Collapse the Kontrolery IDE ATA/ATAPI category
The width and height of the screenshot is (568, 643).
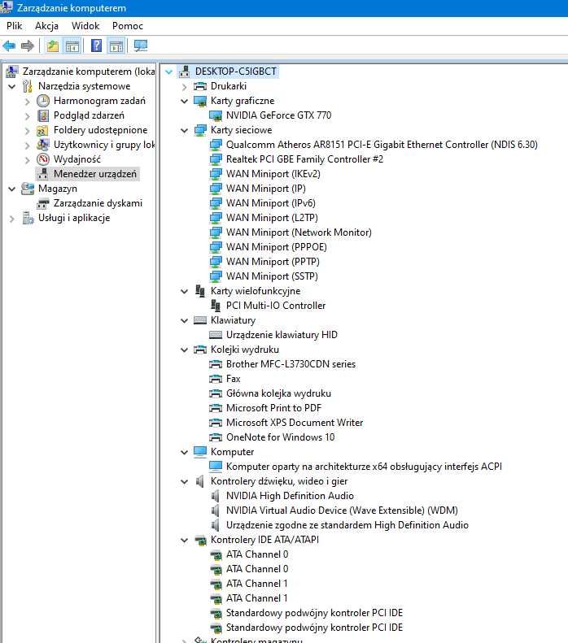pyautogui.click(x=184, y=540)
